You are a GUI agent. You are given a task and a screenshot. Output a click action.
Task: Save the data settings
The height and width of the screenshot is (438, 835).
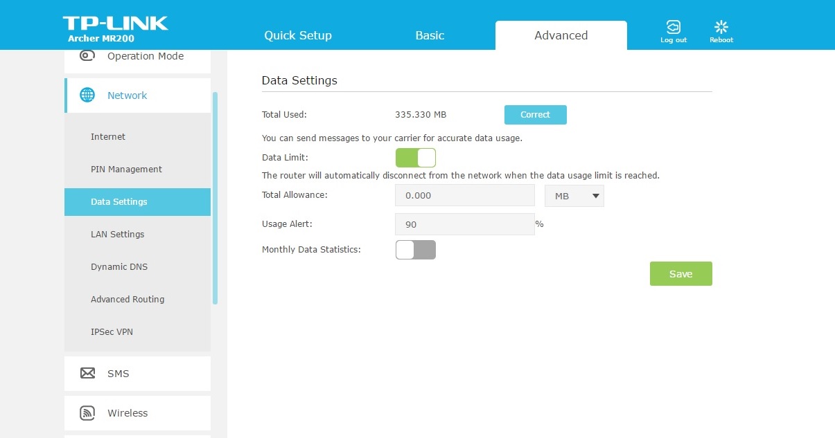click(680, 274)
